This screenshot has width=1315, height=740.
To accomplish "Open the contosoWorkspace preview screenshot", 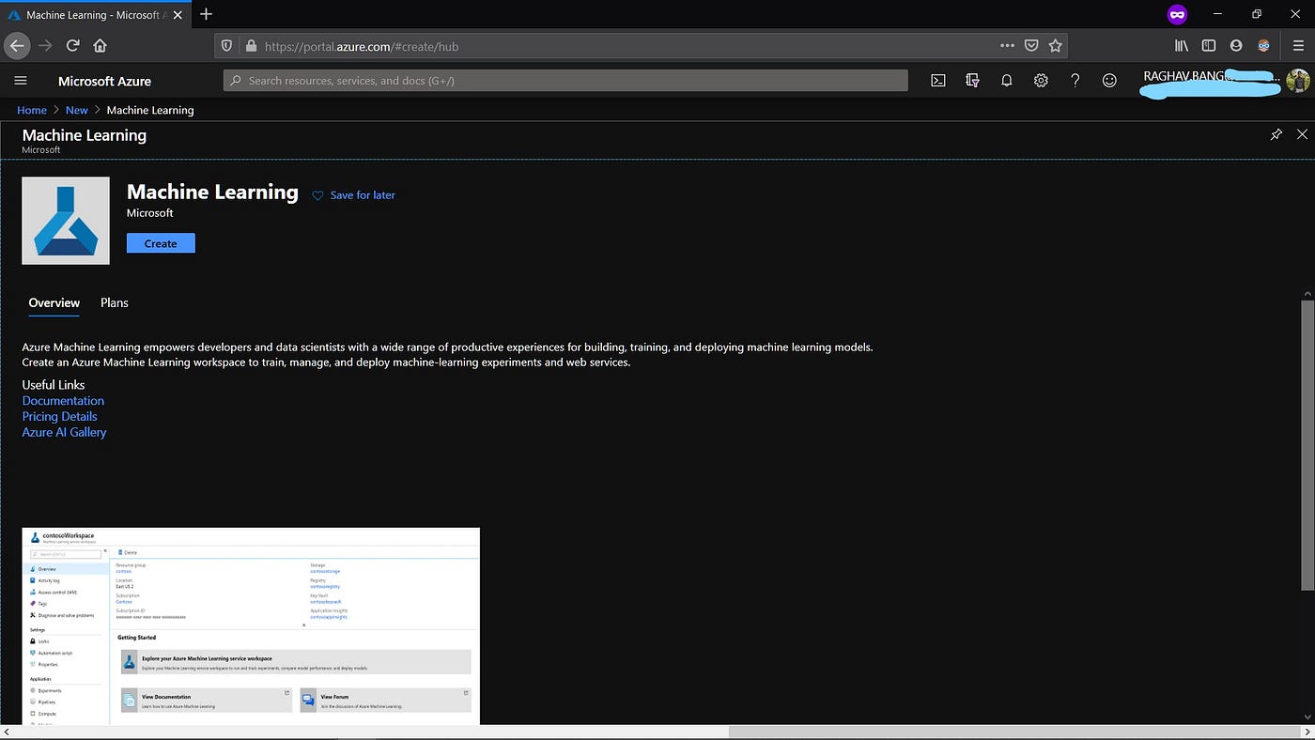I will (251, 625).
